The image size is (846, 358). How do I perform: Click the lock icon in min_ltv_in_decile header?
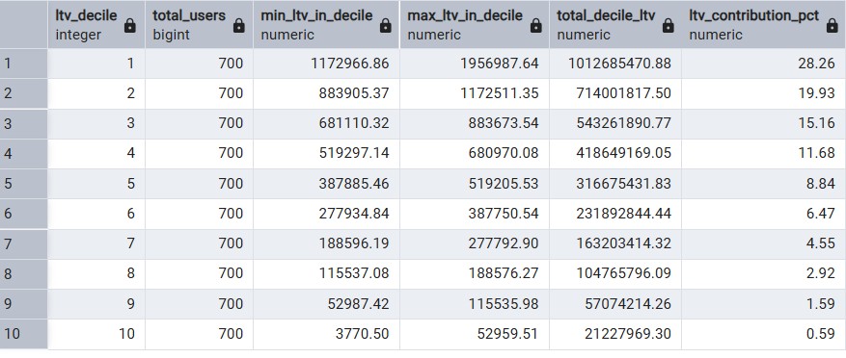(385, 25)
